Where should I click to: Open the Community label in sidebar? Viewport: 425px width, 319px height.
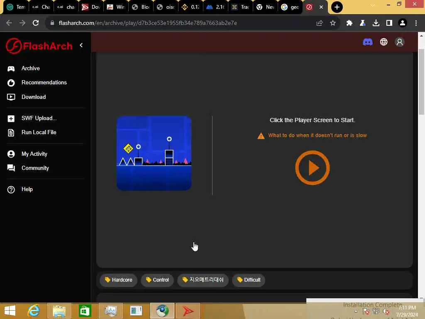[x=35, y=168]
